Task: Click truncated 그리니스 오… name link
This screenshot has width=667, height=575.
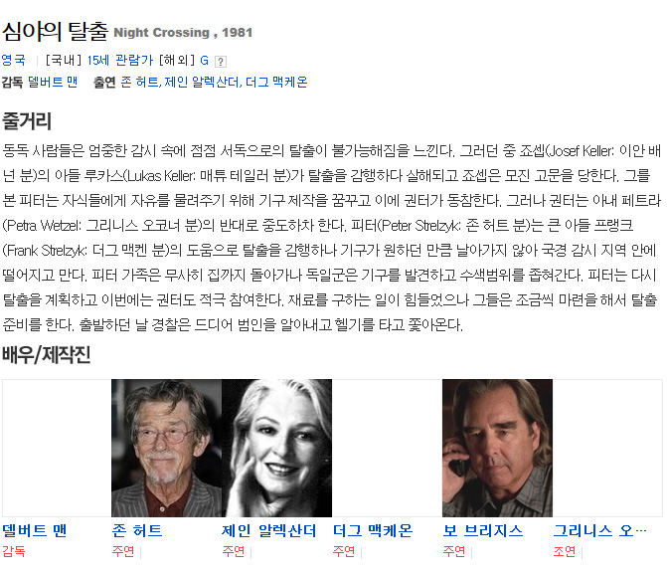Action: [599, 531]
